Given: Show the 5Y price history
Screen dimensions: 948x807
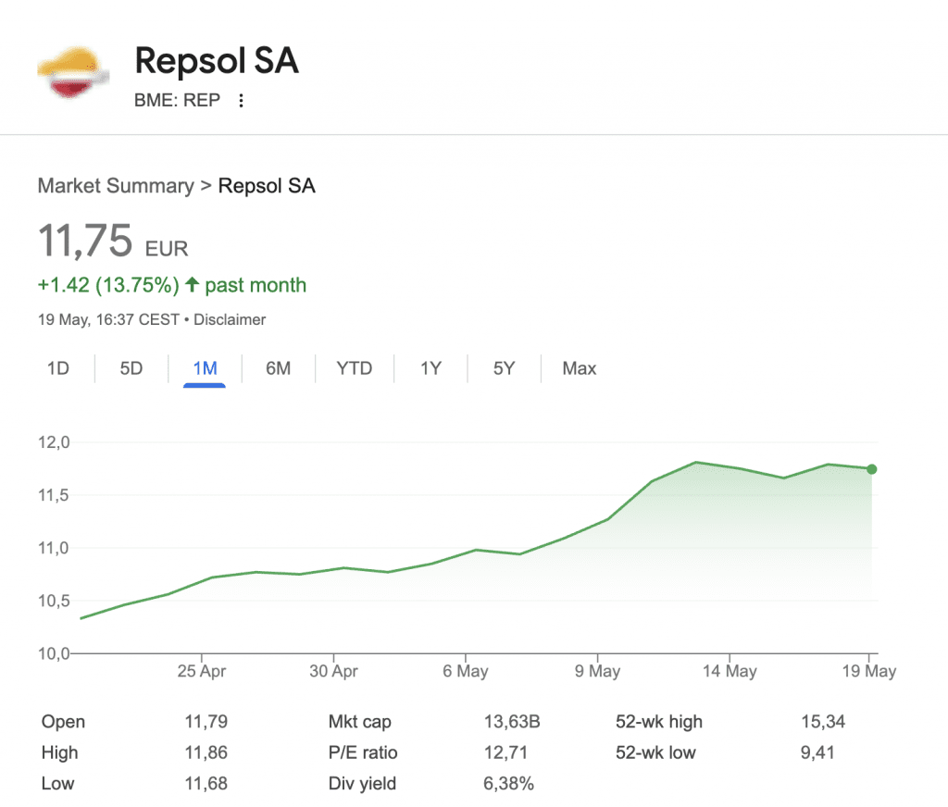Looking at the screenshot, I should (504, 368).
